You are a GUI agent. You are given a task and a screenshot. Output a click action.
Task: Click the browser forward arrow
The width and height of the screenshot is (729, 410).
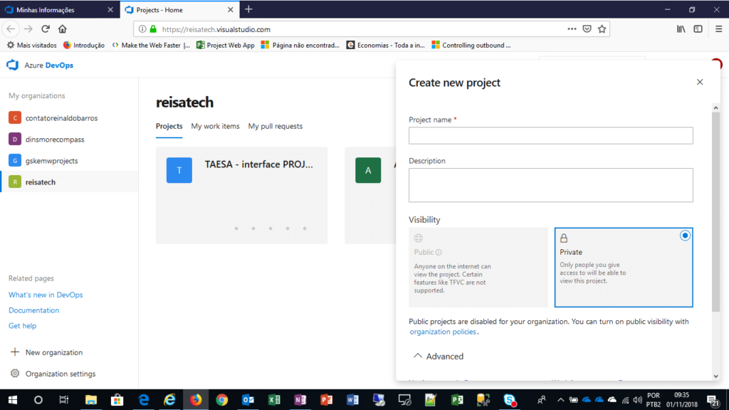tap(28, 28)
